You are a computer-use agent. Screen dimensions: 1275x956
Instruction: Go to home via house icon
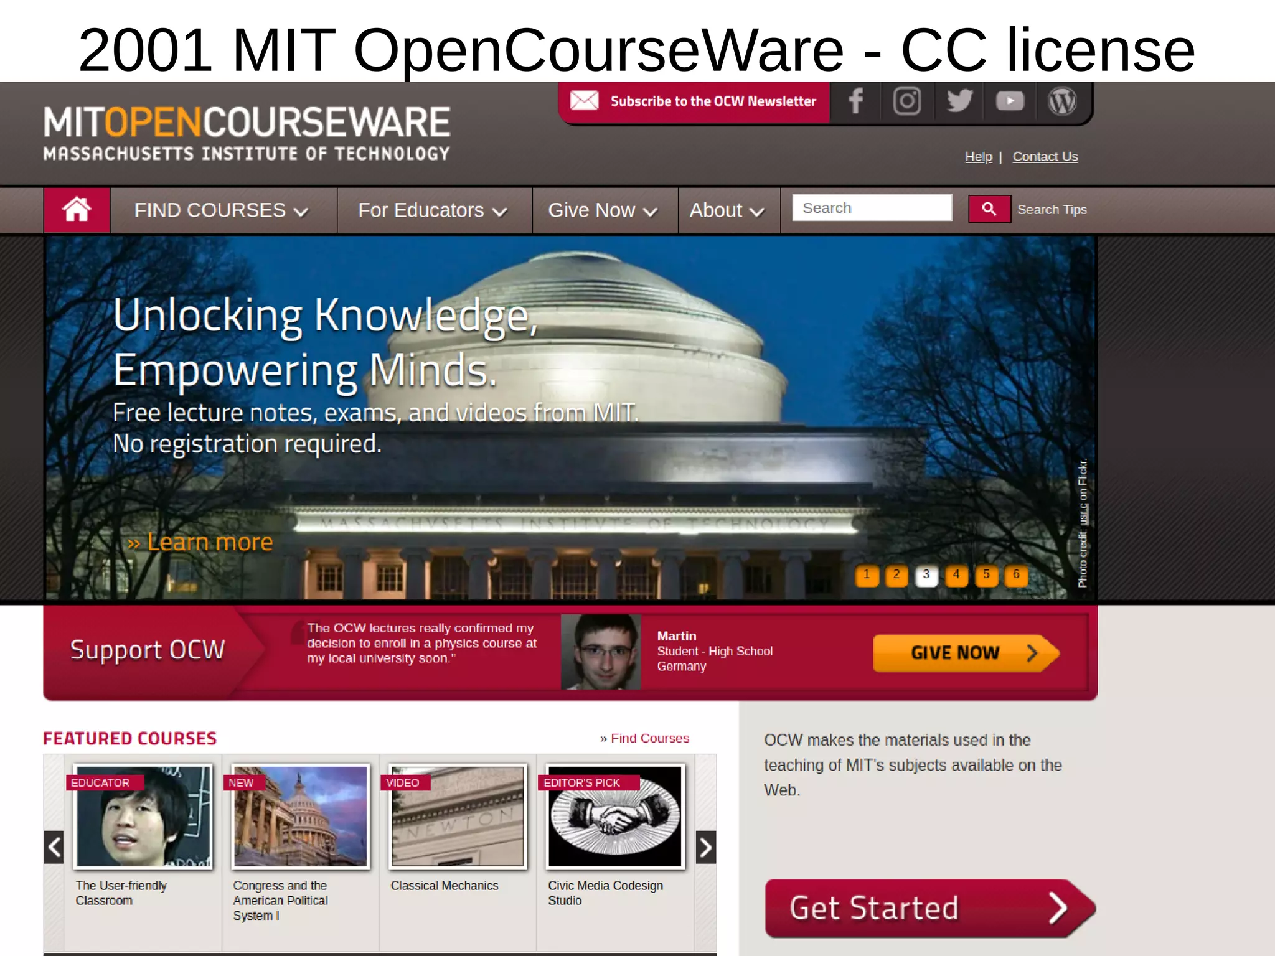click(x=77, y=210)
